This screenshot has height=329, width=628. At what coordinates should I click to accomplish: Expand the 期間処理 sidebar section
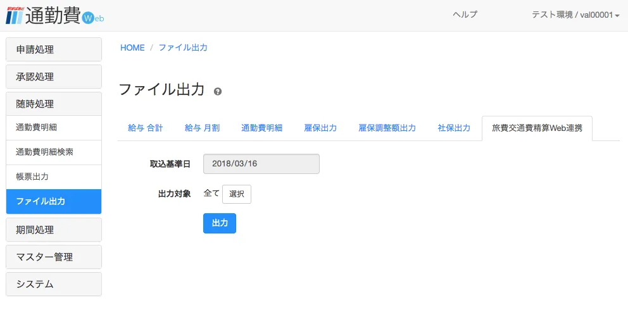(54, 230)
